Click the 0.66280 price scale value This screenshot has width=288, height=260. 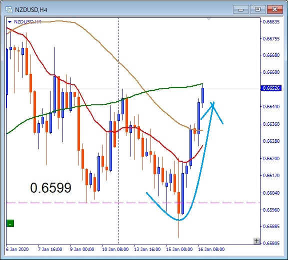(271, 141)
